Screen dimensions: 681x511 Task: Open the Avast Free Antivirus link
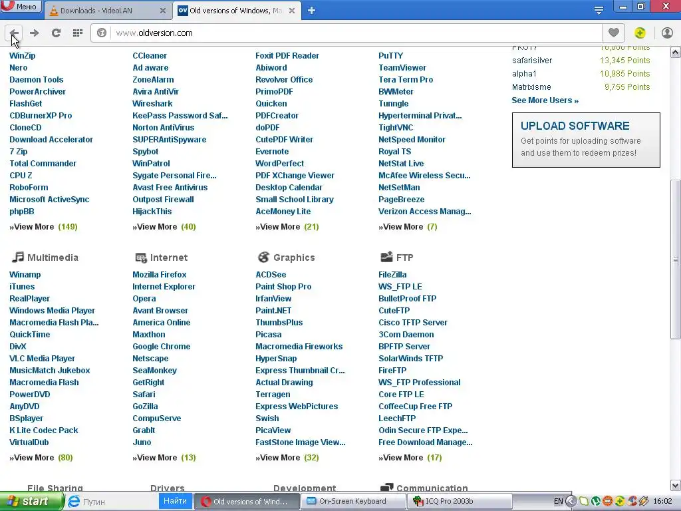[170, 187]
